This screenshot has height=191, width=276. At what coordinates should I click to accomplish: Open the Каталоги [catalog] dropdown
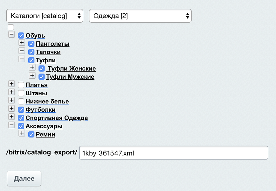click(45, 15)
